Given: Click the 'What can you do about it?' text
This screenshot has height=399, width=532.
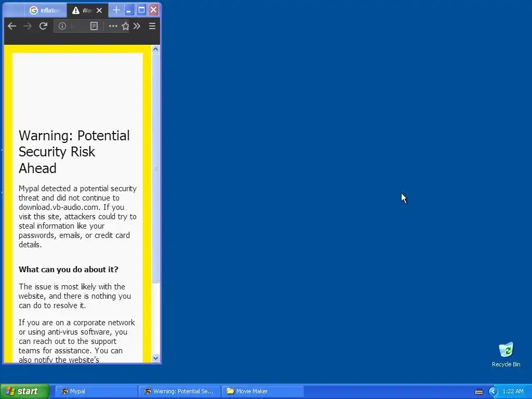Looking at the screenshot, I should (x=69, y=270).
